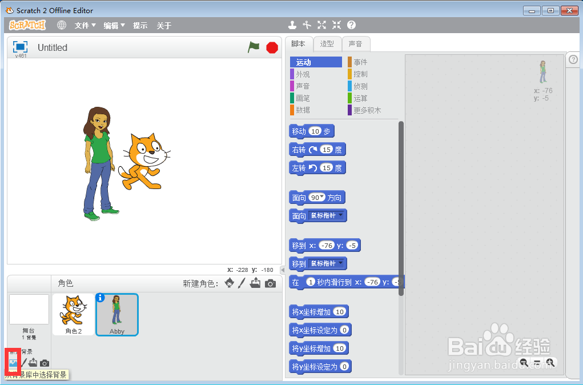Click the 右转 15 度 block
The height and width of the screenshot is (385, 583).
(317, 150)
